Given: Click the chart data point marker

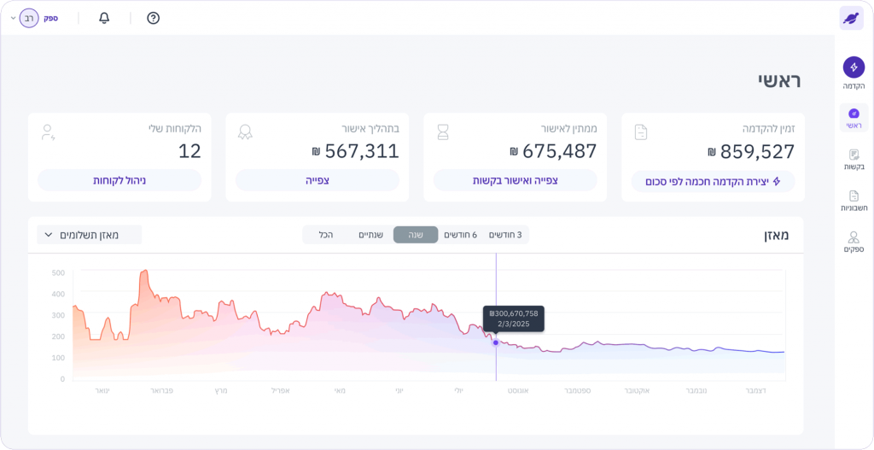Looking at the screenshot, I should coord(496,342).
